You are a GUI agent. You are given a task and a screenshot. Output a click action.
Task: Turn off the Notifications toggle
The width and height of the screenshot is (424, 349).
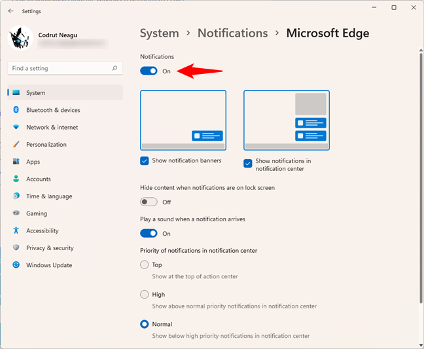coord(149,71)
